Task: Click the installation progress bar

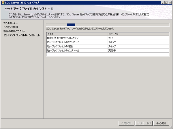Action: tap(108, 25)
